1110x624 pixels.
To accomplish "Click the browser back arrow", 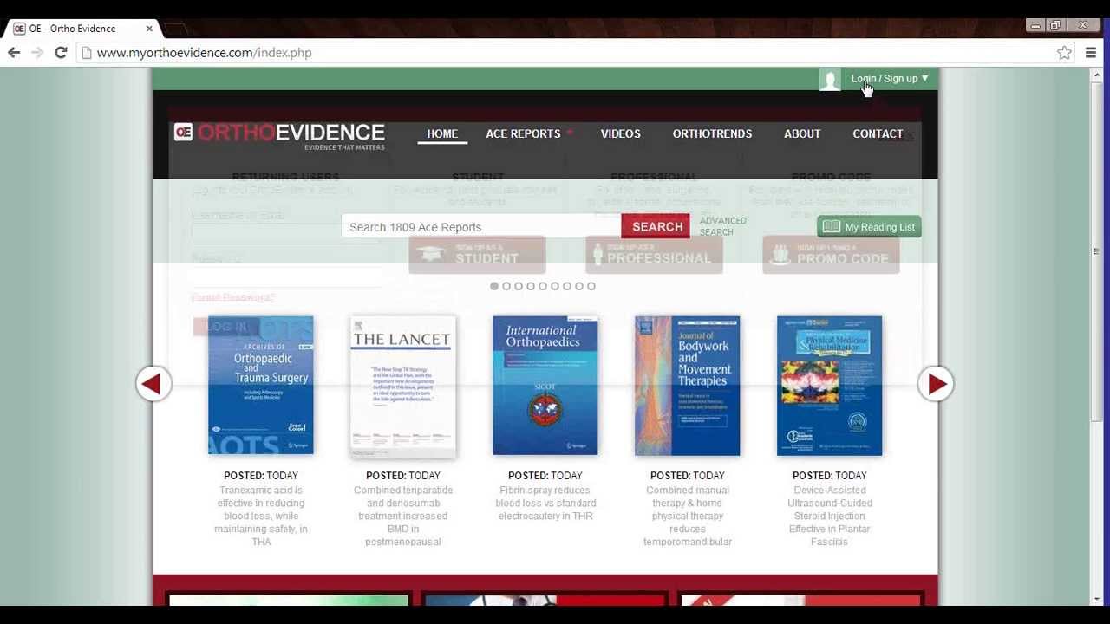I will [x=14, y=53].
